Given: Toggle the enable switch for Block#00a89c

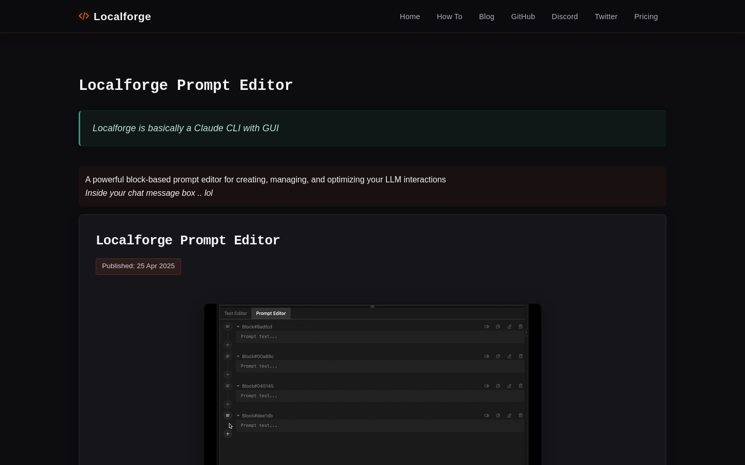Looking at the screenshot, I should pos(486,357).
